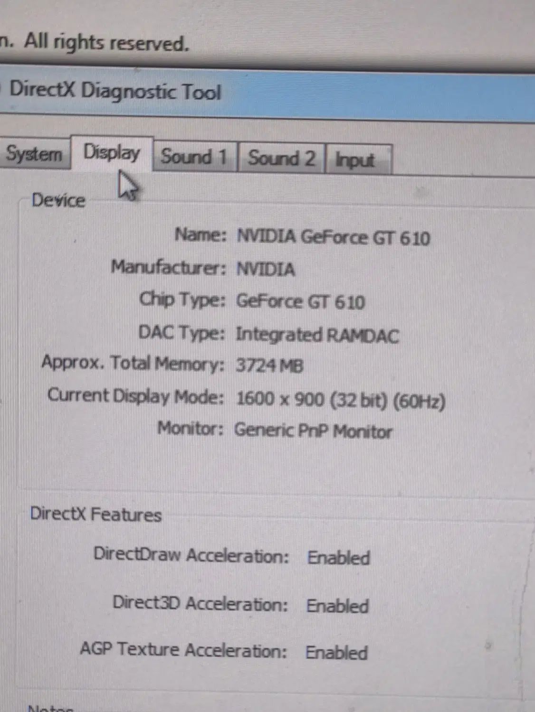Viewport: 535px width, 712px height.
Task: Click the Manufacturer label
Action: click(169, 267)
